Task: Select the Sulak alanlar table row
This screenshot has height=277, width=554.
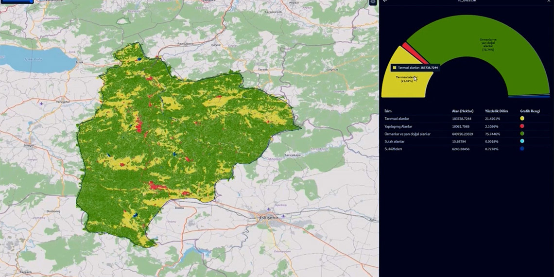Action: (x=394, y=141)
